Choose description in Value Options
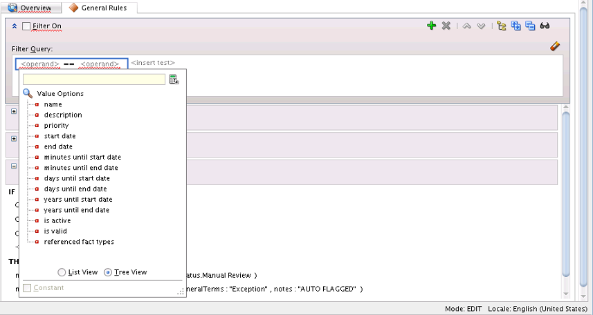Screen dimensions: 593x315 point(63,115)
